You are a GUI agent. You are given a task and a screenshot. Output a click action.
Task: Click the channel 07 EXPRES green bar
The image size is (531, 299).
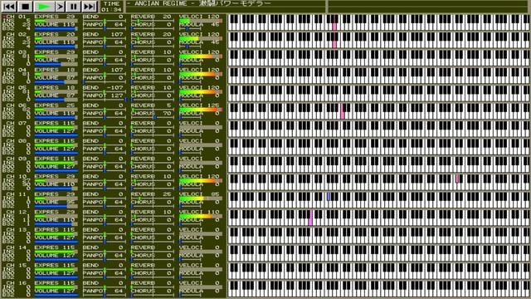click(56, 127)
